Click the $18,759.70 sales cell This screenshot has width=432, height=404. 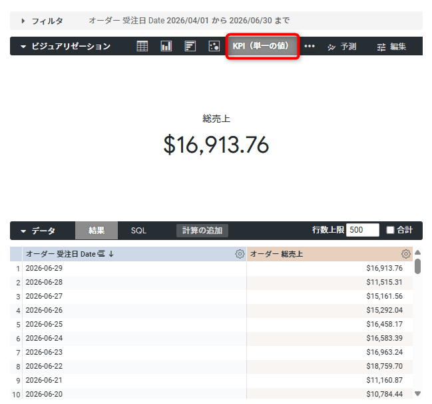329,367
